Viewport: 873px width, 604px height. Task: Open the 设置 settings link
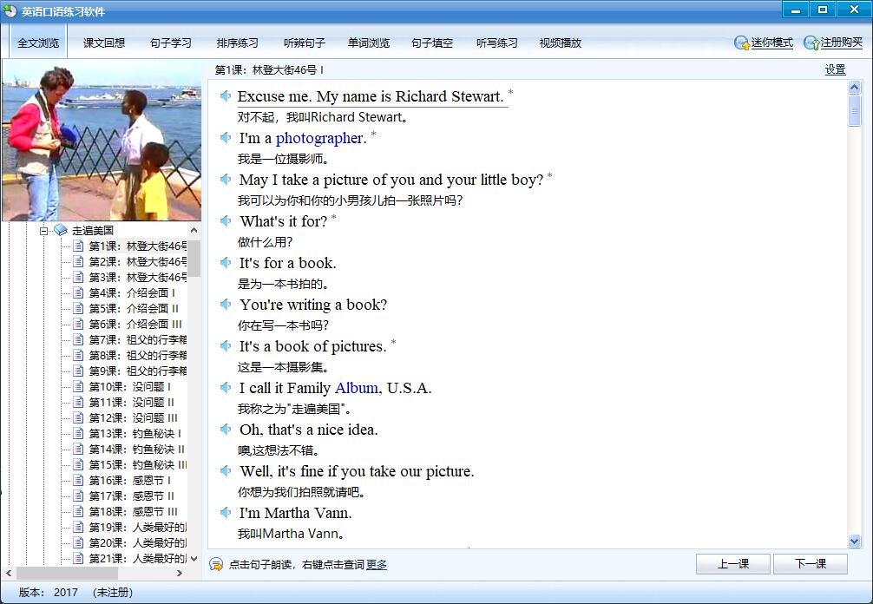[x=835, y=70]
